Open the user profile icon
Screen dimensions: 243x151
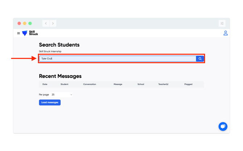point(225,33)
